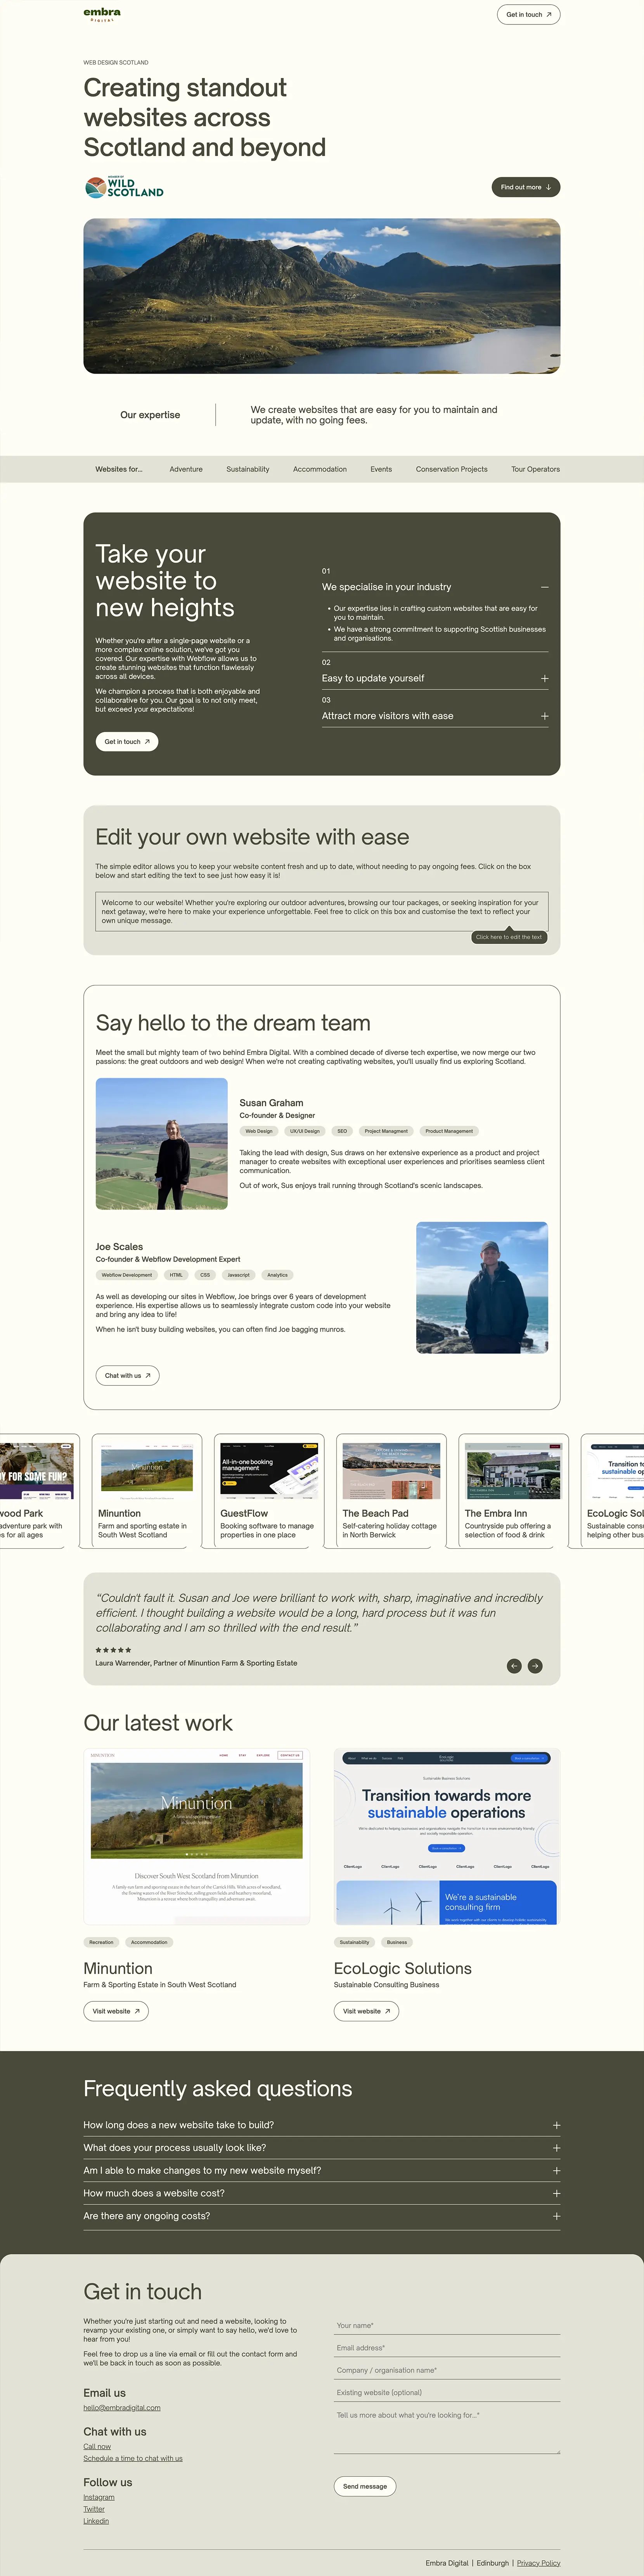The height and width of the screenshot is (2576, 644).
Task: Click the 'UX/UI Design' skill tag
Action: (305, 1131)
